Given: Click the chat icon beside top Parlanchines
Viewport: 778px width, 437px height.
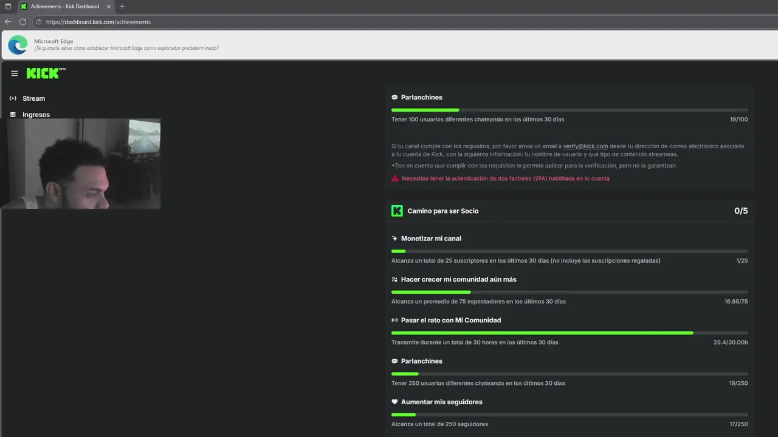Looking at the screenshot, I should tap(394, 97).
